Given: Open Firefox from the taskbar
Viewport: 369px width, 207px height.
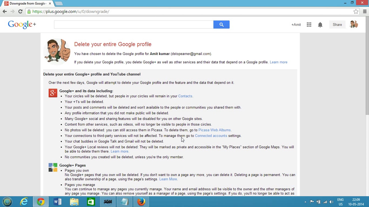Looking at the screenshot, I should point(141,202).
